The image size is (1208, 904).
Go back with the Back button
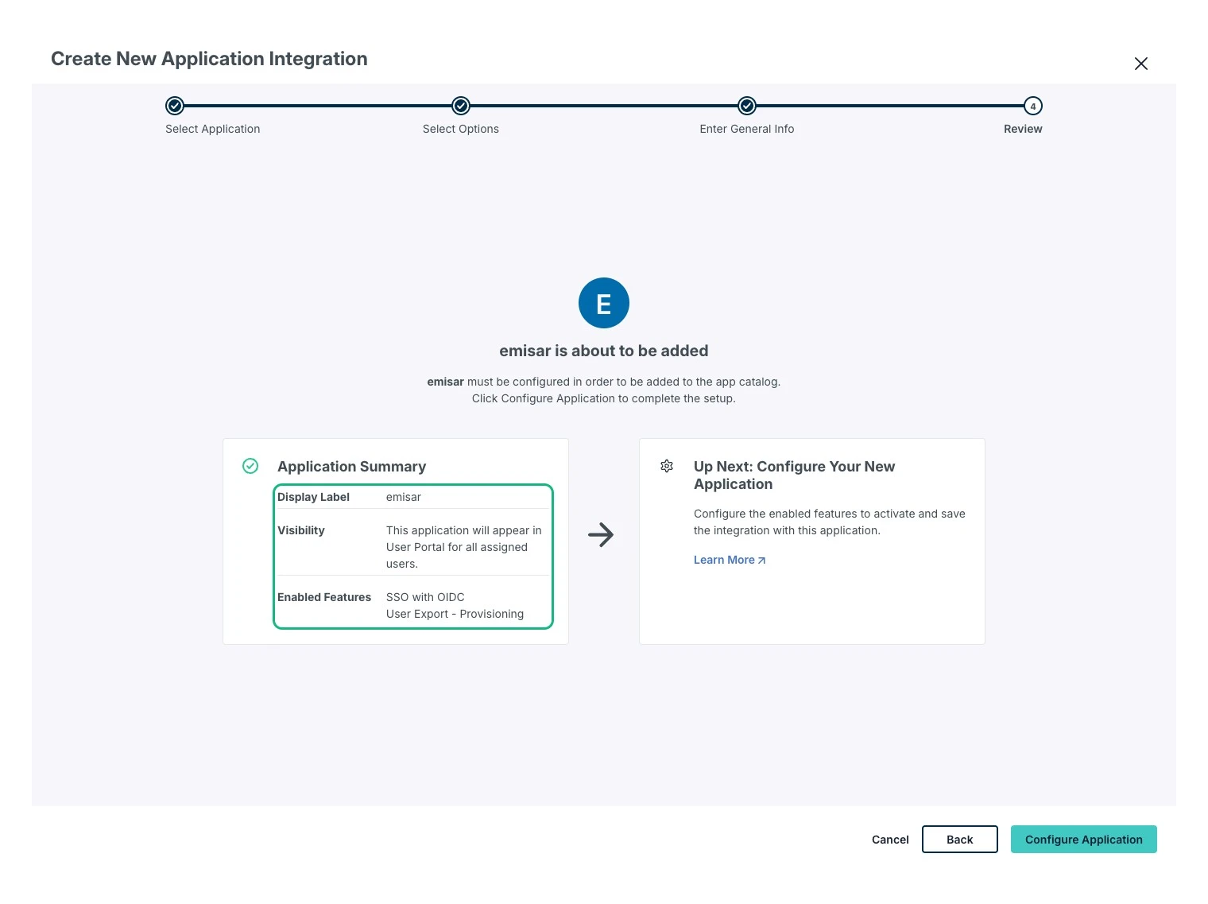pos(960,840)
